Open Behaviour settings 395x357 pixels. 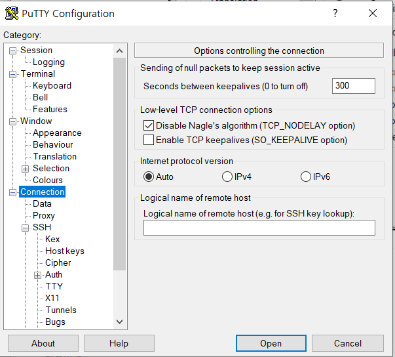click(52, 145)
